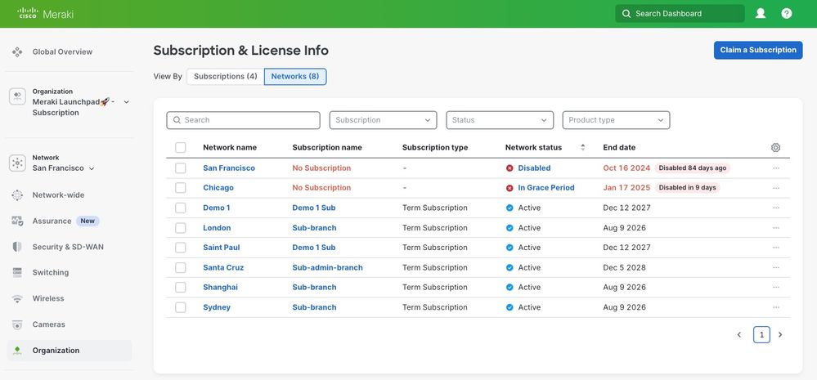Click the Claim a Subscription button
The width and height of the screenshot is (817, 380).
point(757,51)
